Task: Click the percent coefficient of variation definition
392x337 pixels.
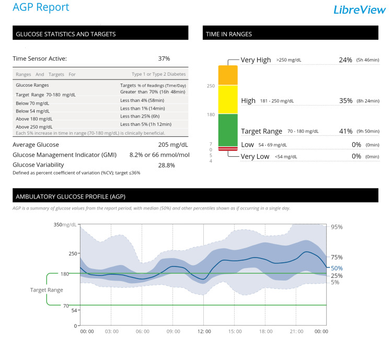Action: point(76,173)
